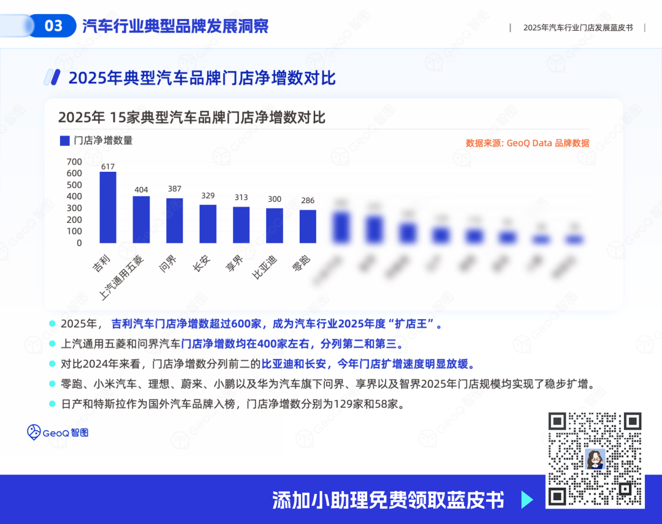Click the 吉利 bar labeled 617
Screen dimensions: 662x524
point(108,207)
